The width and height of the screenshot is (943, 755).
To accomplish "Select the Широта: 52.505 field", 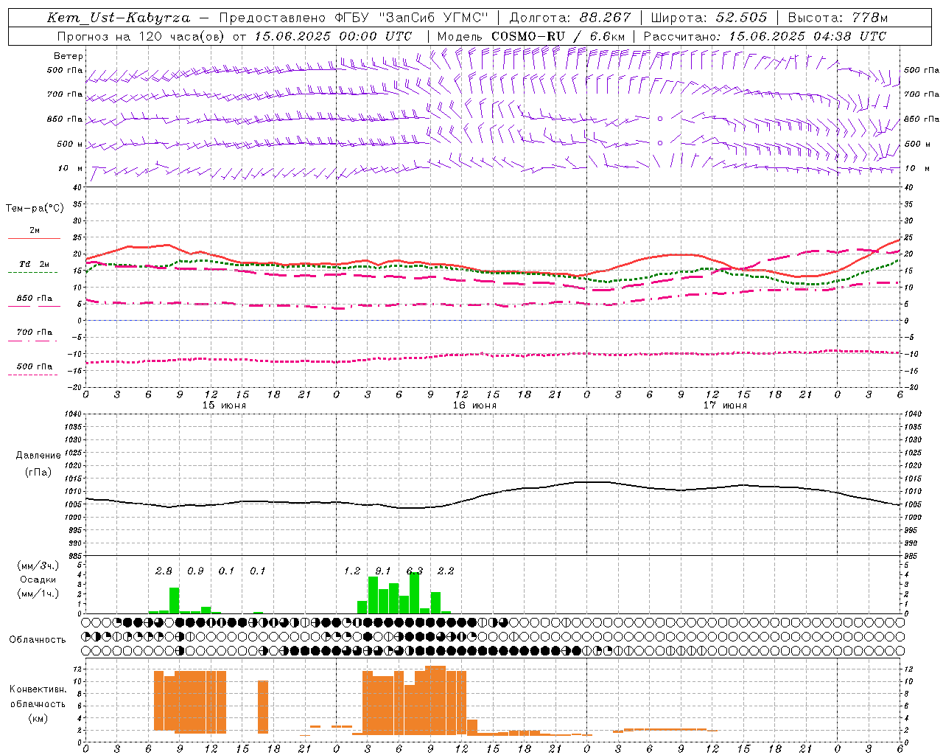I will (709, 18).
